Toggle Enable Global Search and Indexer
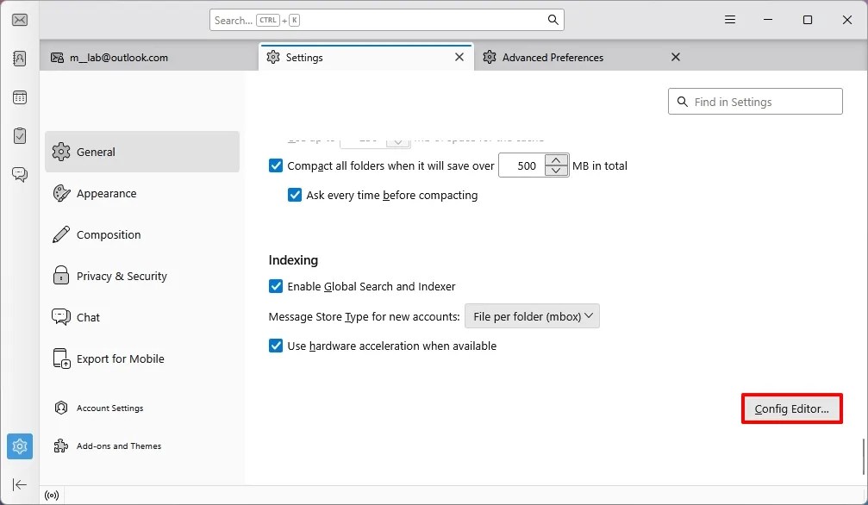 (276, 286)
